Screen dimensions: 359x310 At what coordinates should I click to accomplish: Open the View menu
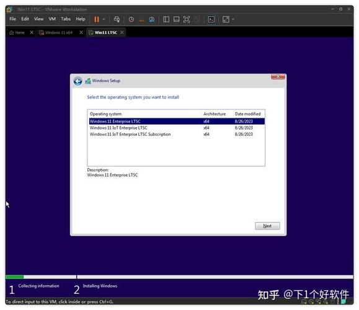click(38, 19)
